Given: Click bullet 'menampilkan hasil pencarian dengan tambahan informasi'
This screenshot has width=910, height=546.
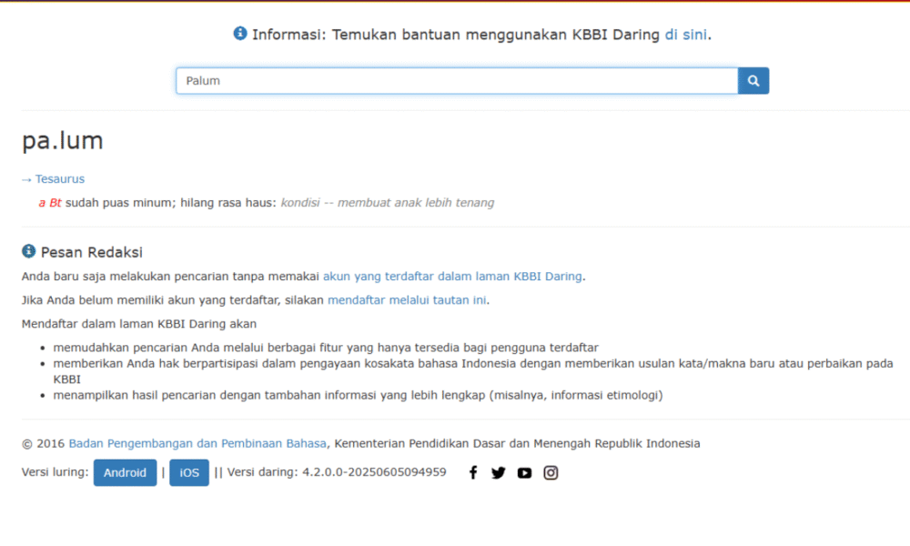Looking at the screenshot, I should 358,395.
